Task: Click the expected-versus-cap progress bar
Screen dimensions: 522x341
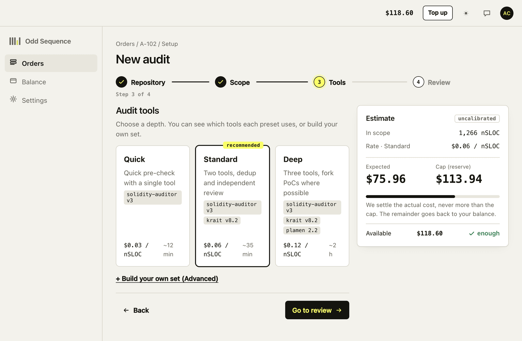Action: tap(433, 197)
